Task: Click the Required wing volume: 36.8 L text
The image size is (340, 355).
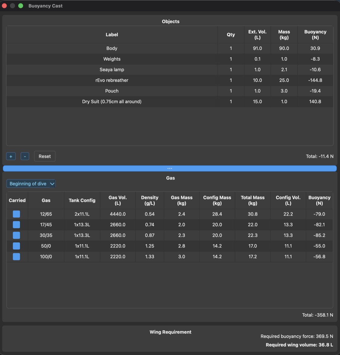Action: coord(299,345)
